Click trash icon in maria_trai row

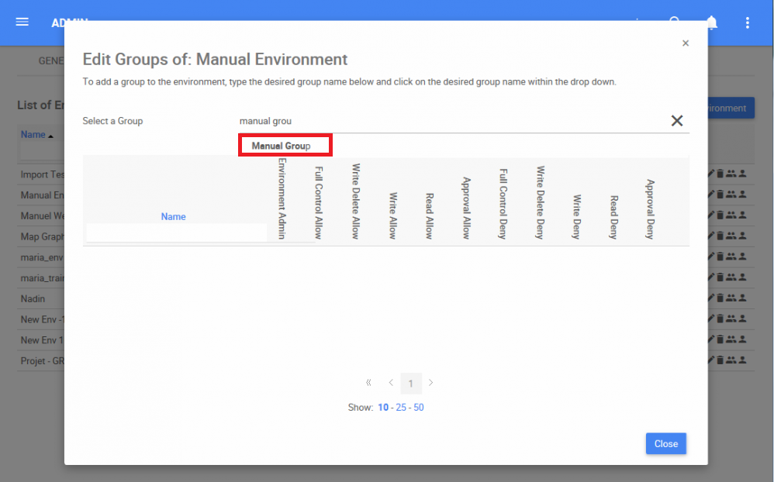(x=720, y=277)
